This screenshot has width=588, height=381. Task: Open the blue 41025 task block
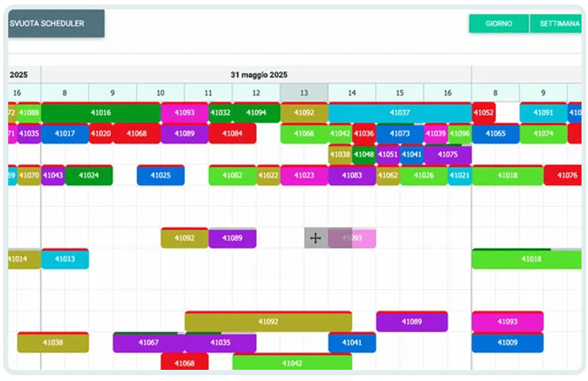coord(161,176)
